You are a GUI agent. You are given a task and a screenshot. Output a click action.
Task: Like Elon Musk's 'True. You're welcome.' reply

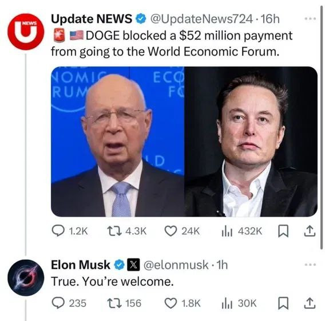click(183, 303)
